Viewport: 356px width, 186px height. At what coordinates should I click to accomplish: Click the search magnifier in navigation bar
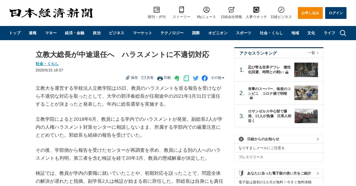pos(343,33)
